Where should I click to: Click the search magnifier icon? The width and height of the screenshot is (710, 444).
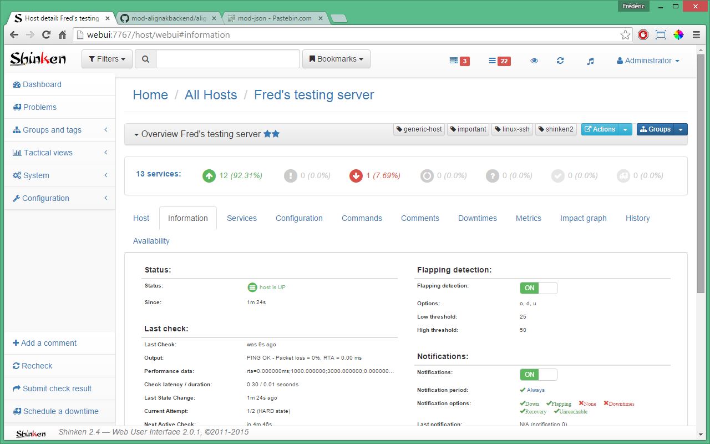pyautogui.click(x=145, y=59)
